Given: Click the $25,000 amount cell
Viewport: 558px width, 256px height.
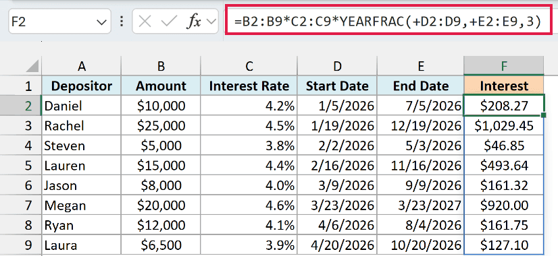Looking at the screenshot, I should pyautogui.click(x=161, y=125).
